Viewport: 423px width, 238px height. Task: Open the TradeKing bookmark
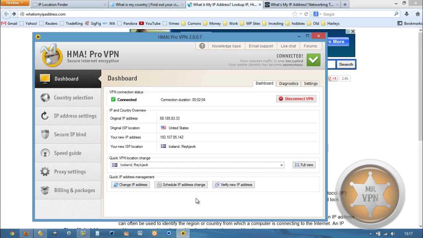pos(71,23)
